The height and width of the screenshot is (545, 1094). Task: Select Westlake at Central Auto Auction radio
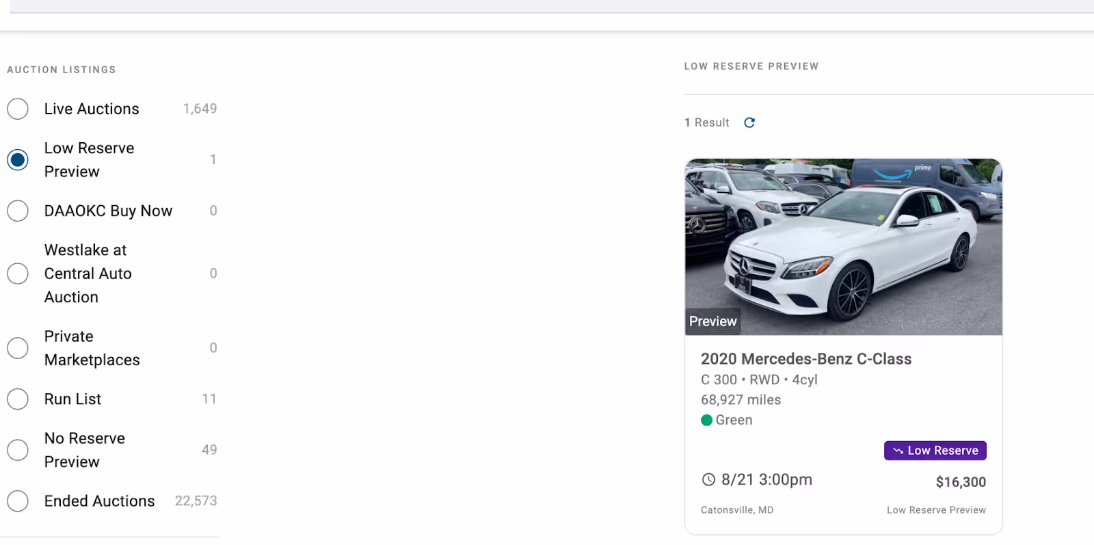pos(18,274)
